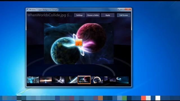The width and height of the screenshot is (180, 101).
Task: Select the planet with ring arc thumbnail
Action: (71, 80)
